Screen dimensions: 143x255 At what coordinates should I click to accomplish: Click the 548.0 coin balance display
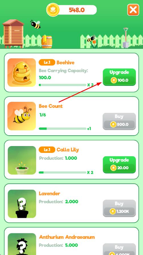(x=76, y=10)
